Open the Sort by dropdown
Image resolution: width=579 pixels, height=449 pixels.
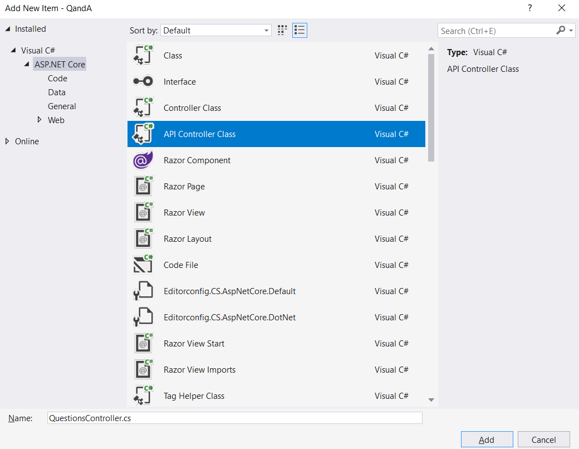(x=215, y=31)
